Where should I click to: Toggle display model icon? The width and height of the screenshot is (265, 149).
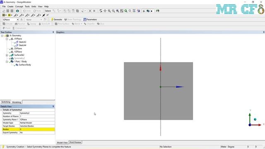[x=148, y=11]
